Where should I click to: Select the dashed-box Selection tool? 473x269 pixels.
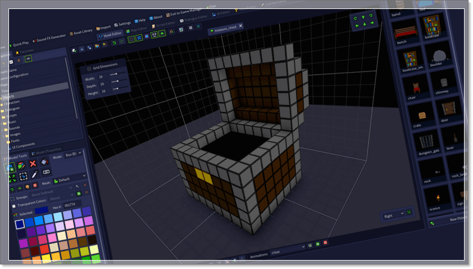23,176
